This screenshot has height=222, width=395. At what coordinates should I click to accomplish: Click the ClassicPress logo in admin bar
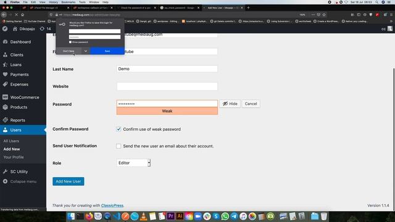coord(5,29)
